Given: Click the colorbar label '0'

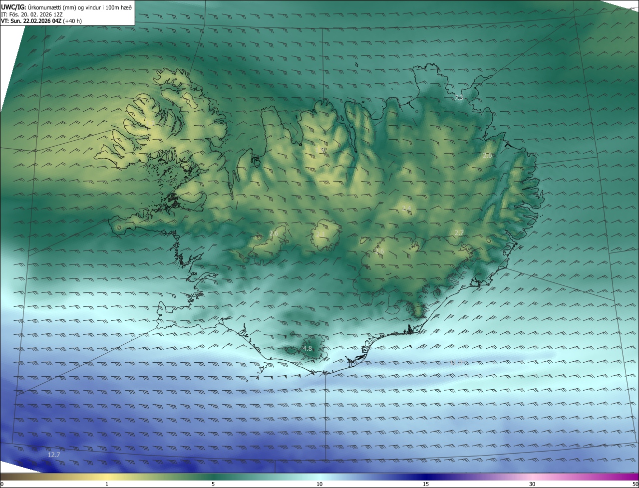Looking at the screenshot, I should pos(1,484).
